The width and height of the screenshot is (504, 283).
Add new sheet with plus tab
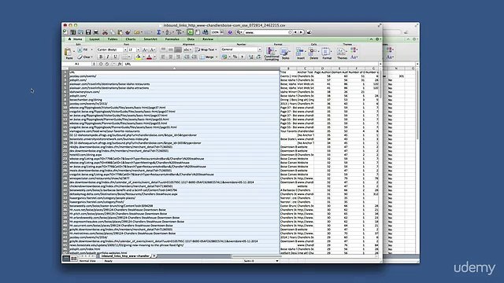click(154, 255)
